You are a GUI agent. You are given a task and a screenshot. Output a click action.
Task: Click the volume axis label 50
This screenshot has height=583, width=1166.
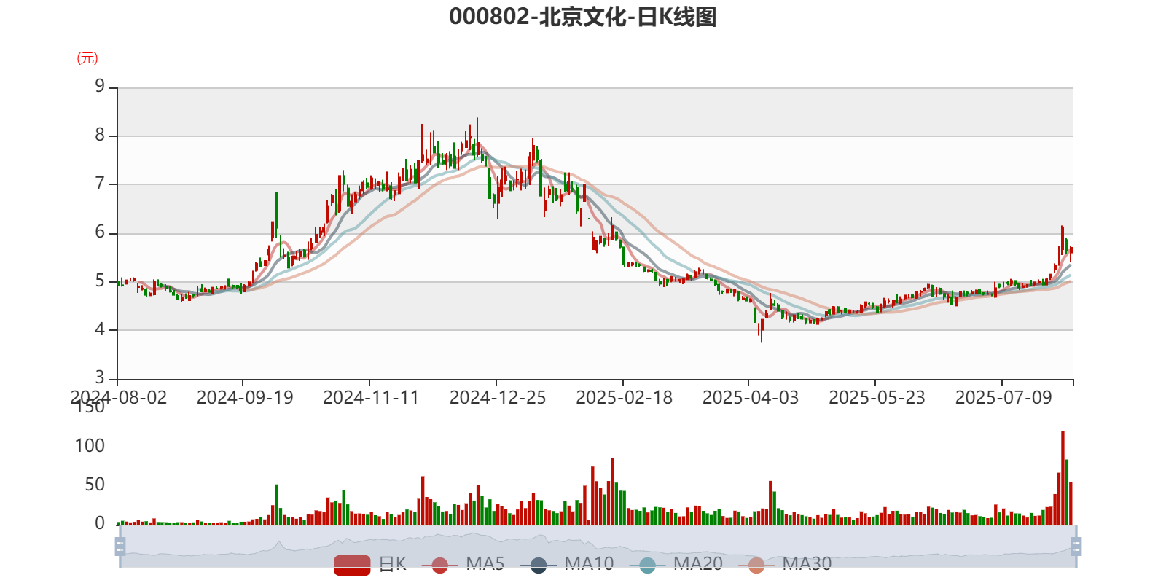tap(95, 485)
